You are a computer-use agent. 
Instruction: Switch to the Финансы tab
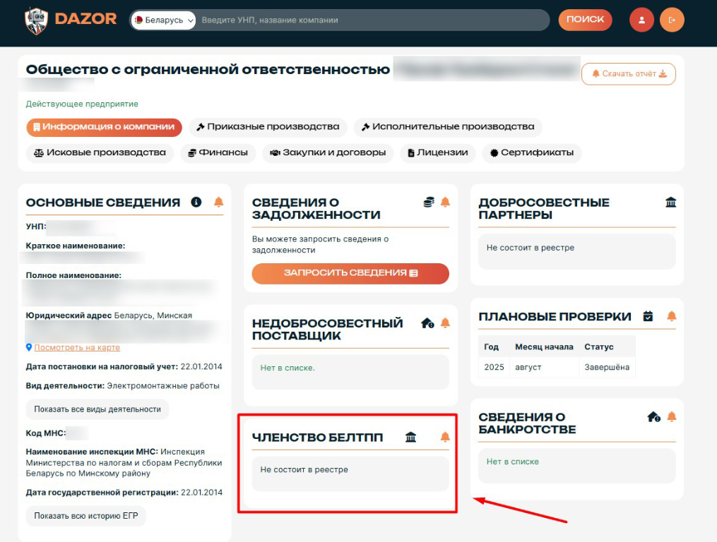point(223,152)
